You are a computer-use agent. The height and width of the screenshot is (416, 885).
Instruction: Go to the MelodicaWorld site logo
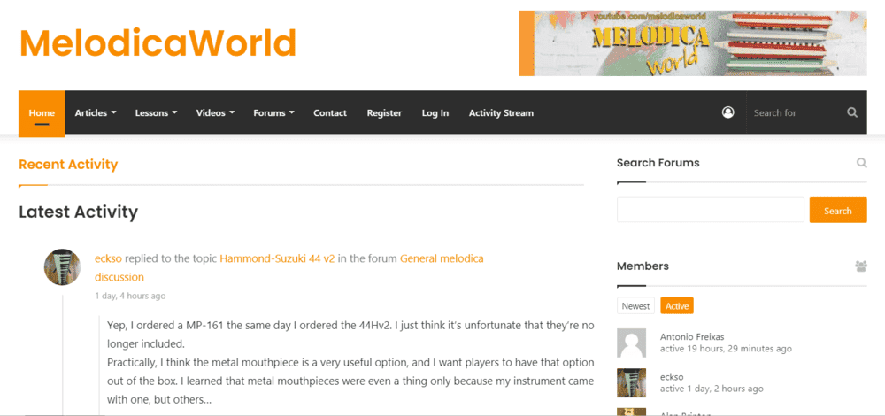coord(158,42)
